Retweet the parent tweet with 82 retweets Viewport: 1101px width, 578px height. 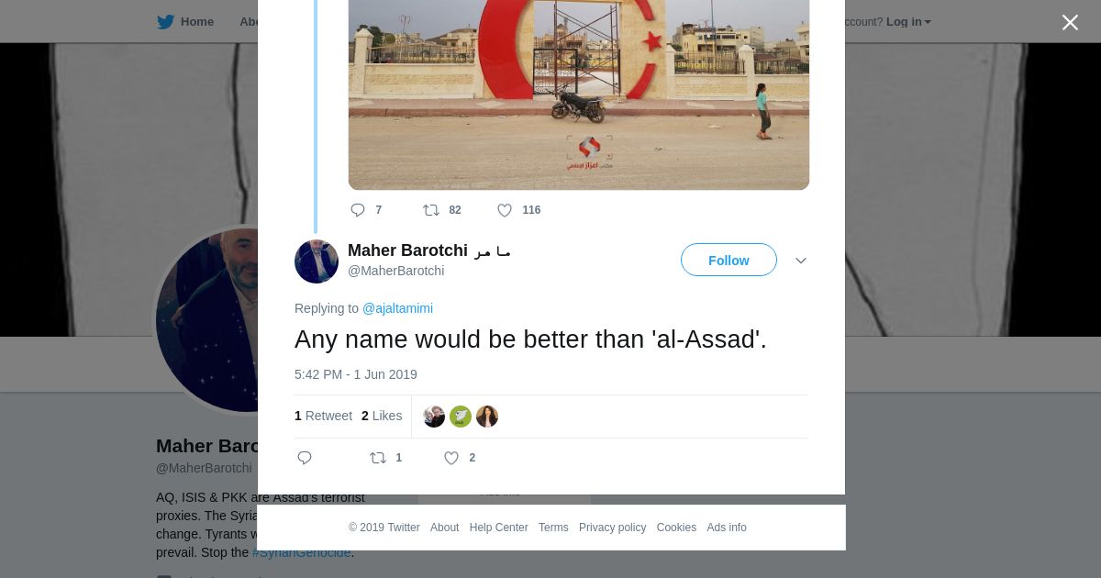click(431, 210)
